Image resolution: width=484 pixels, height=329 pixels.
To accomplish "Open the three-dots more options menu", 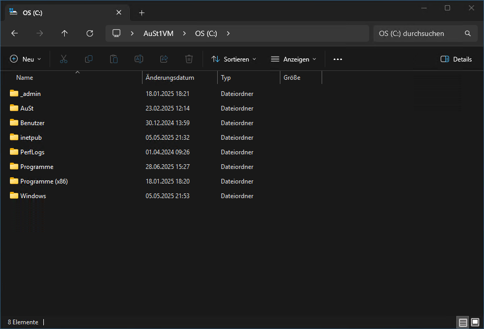I will click(338, 59).
